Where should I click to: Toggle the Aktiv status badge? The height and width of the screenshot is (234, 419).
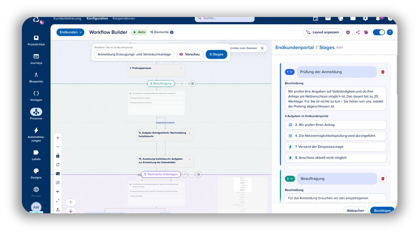[x=139, y=32]
